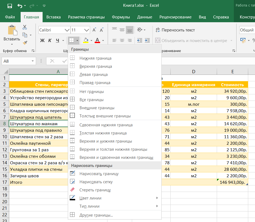
Task: Click the Format Painter brush icon
Action: [x=25, y=43]
